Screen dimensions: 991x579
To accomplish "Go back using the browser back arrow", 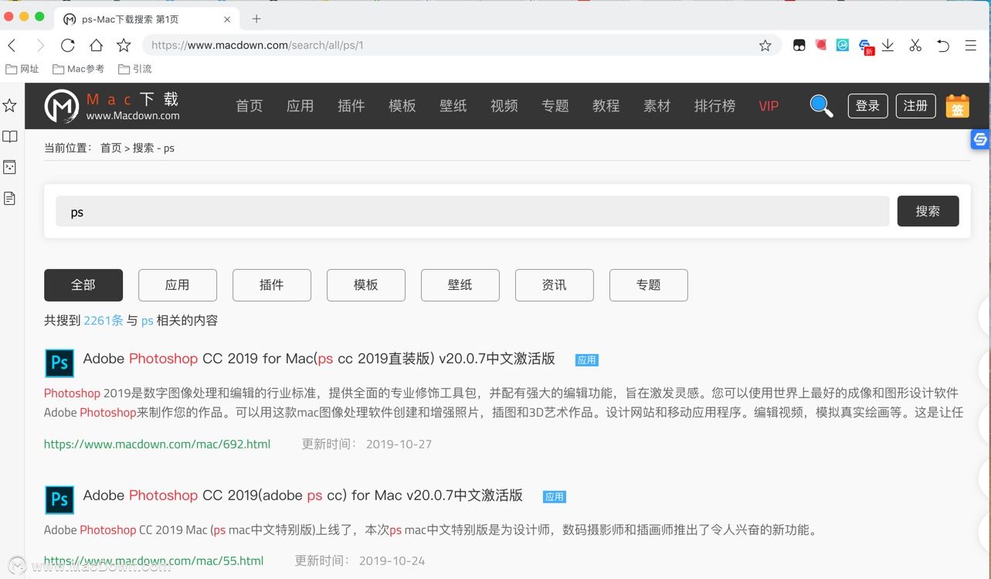I will (x=12, y=46).
